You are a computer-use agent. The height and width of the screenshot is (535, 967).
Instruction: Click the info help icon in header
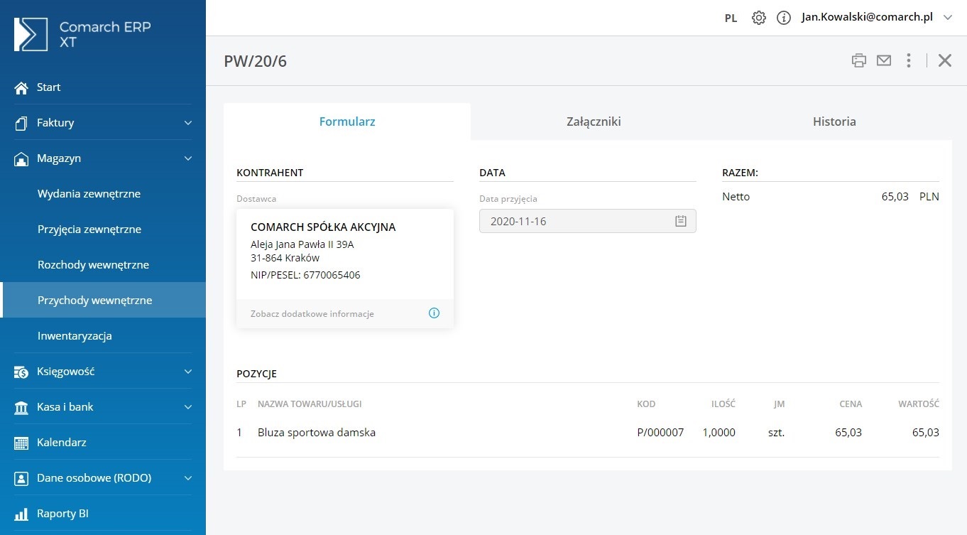coord(784,18)
